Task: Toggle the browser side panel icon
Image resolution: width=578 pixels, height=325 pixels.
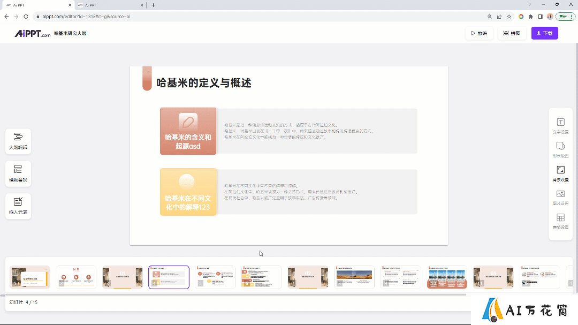Action: click(x=540, y=17)
